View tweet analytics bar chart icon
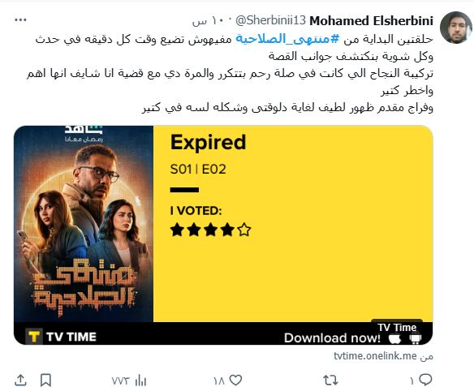The height and width of the screenshot is (387, 474). (140, 380)
